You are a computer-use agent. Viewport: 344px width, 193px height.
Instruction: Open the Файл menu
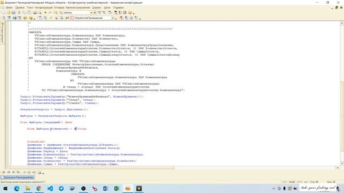[9, 8]
